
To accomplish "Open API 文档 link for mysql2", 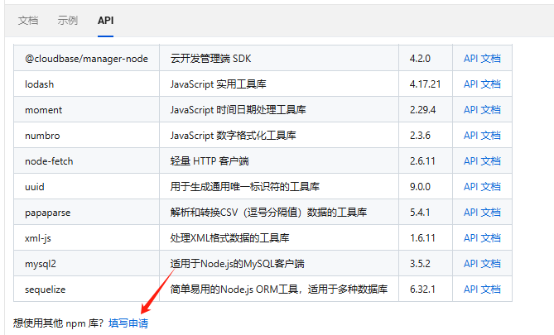I will (x=482, y=263).
